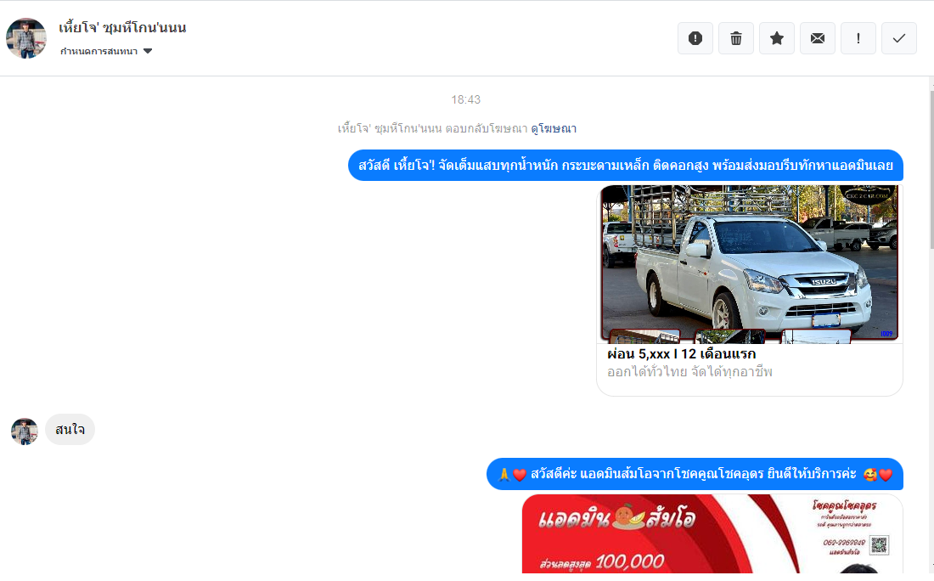Image resolution: width=934 pixels, height=581 pixels.
Task: Mark conversation as spam with exclamation-circle icon
Action: (x=695, y=39)
